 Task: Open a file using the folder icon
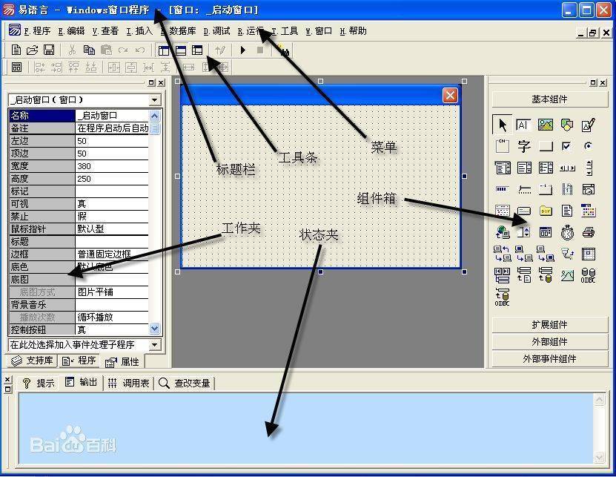point(33,50)
